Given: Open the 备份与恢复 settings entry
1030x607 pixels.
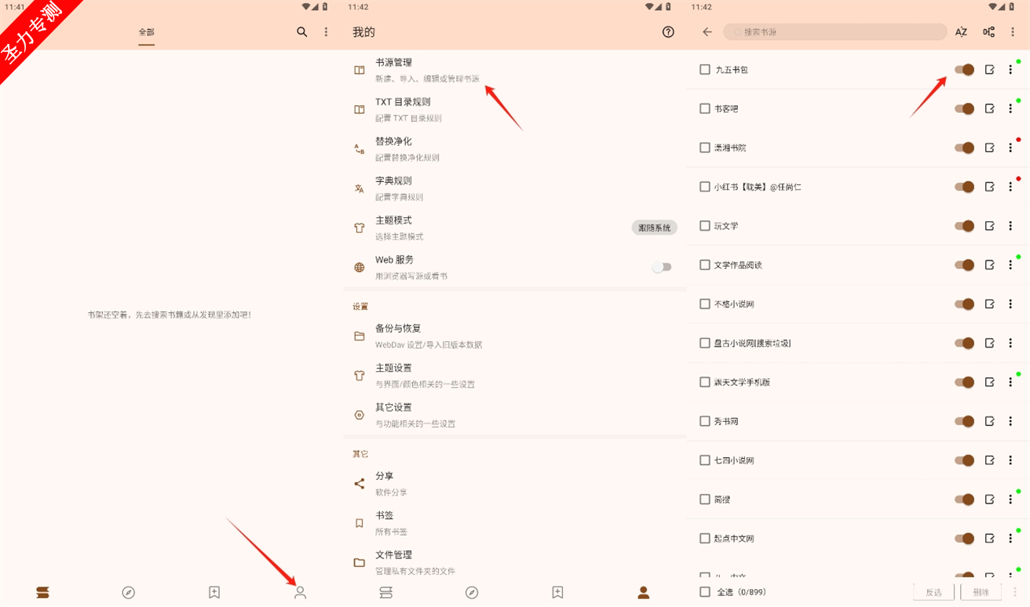Looking at the screenshot, I should pyautogui.click(x=514, y=336).
